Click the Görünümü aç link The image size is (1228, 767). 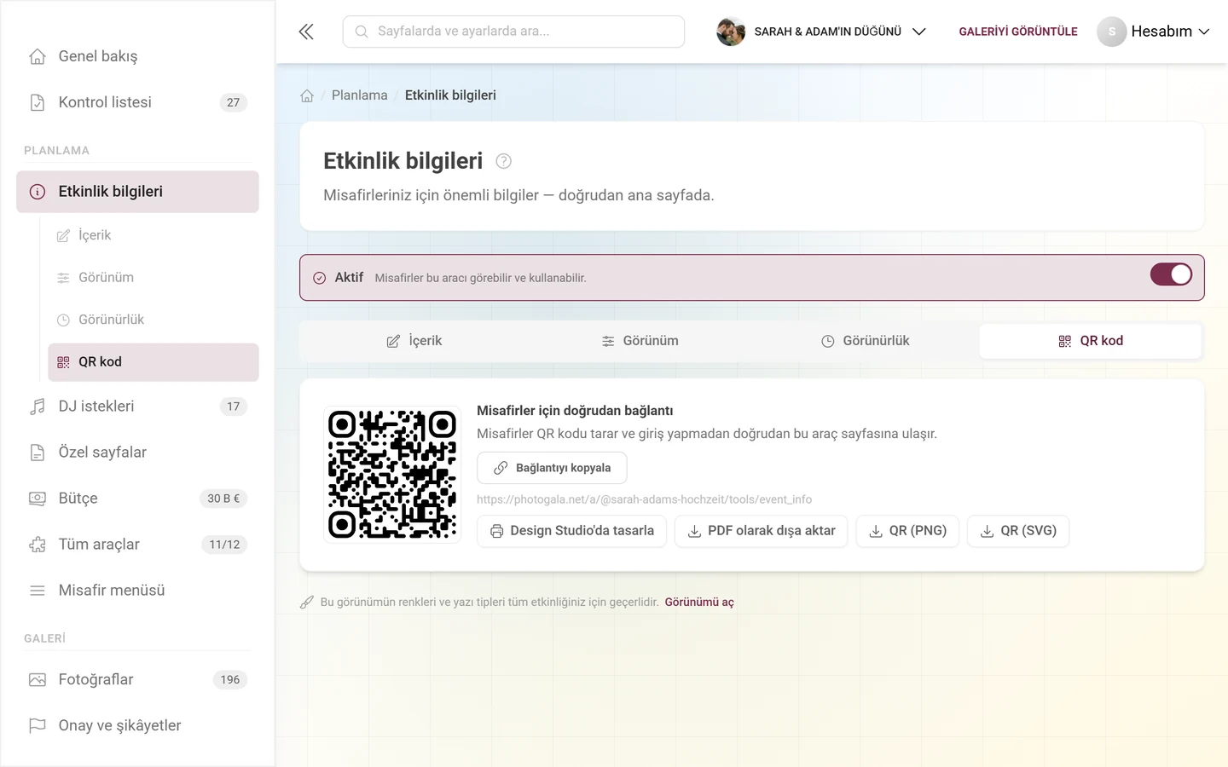699,603
